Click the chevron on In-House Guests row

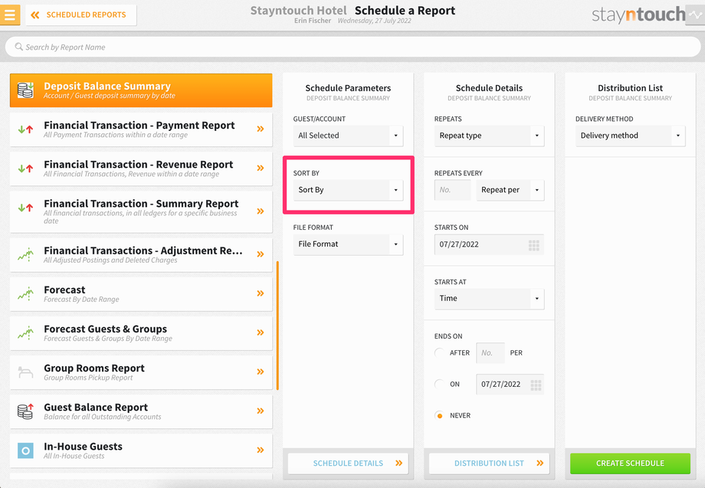(261, 450)
